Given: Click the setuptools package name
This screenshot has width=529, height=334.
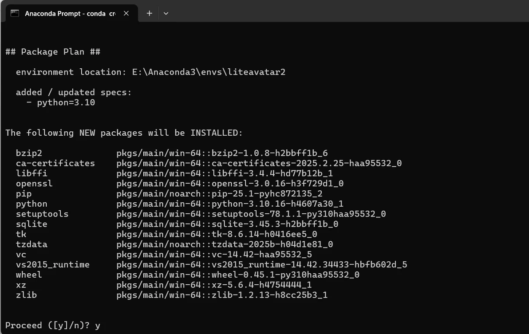Looking at the screenshot, I should [42, 214].
